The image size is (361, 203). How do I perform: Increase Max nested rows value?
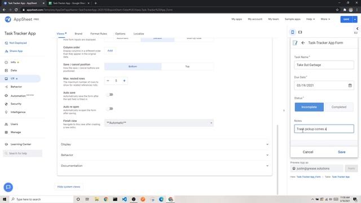pyautogui.click(x=124, y=81)
